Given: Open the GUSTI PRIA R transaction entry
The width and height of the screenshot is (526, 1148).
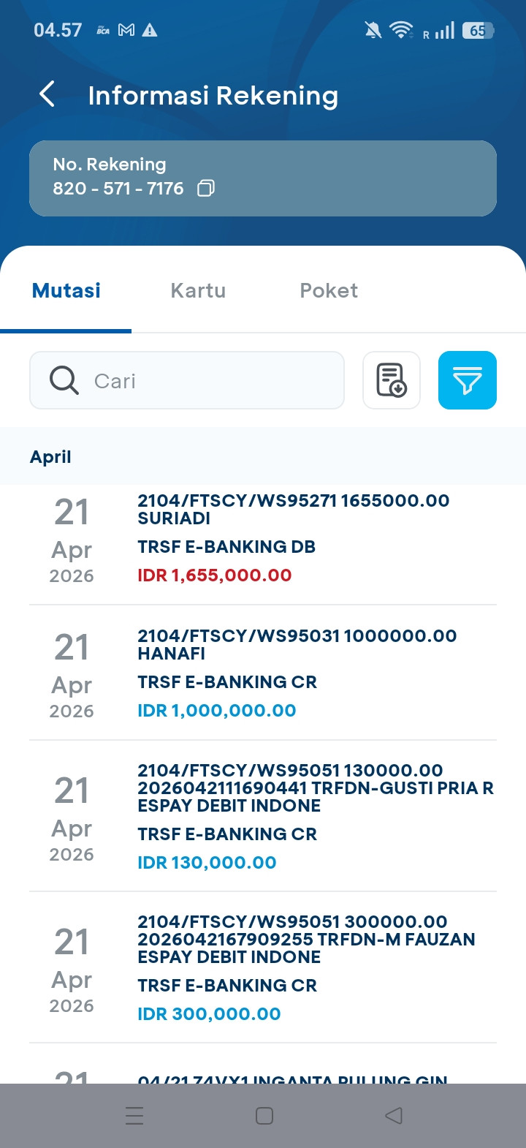Looking at the screenshot, I should coord(292,816).
